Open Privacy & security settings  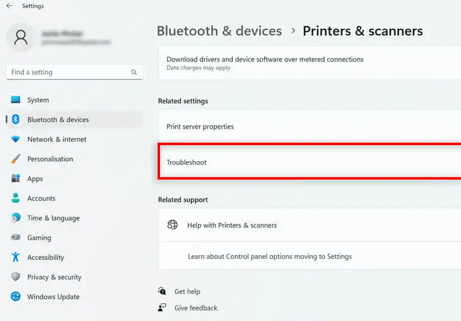(x=54, y=277)
